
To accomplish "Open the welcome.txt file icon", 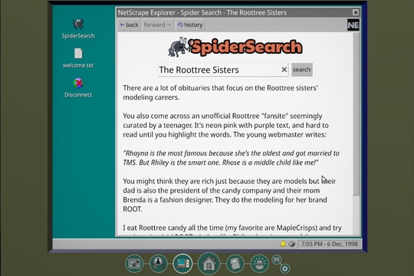I will 78,58.
